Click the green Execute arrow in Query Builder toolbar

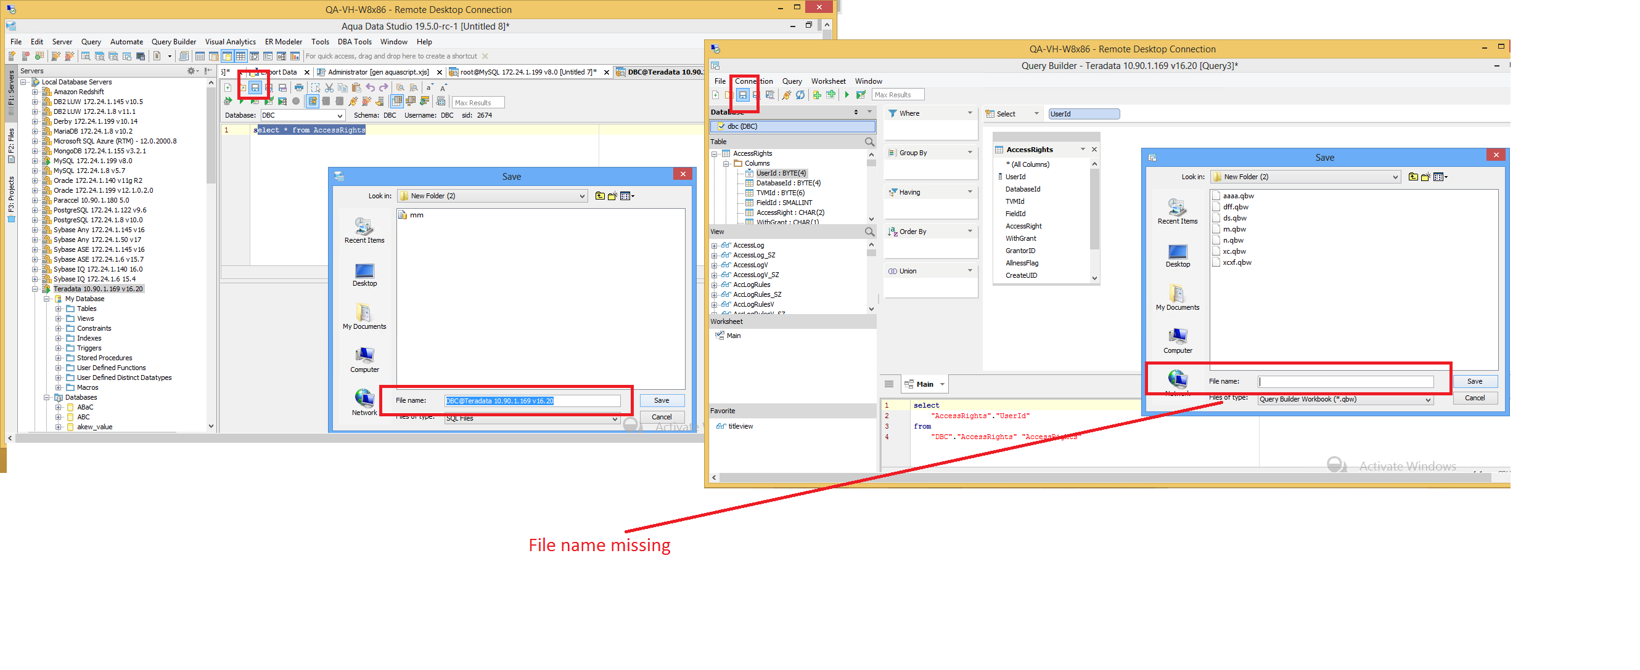click(x=847, y=95)
